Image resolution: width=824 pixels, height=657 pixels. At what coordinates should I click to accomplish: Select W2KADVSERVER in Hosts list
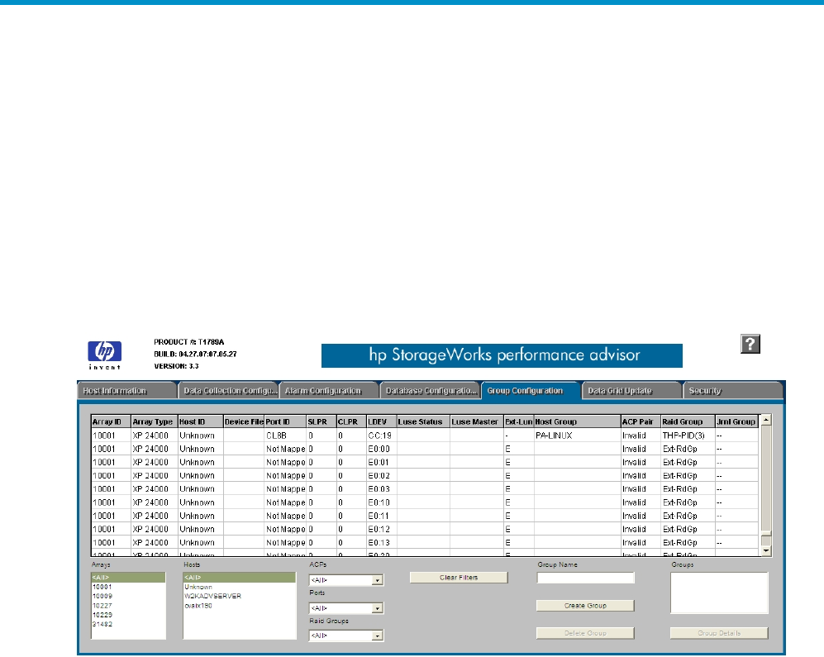239,597
